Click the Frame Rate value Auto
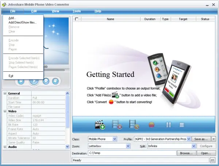 pos(48,129)
